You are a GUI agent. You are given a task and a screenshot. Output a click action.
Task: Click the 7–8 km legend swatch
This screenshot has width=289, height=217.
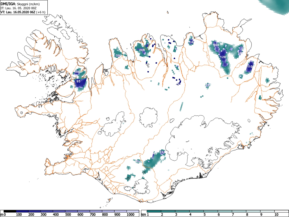(239, 211)
